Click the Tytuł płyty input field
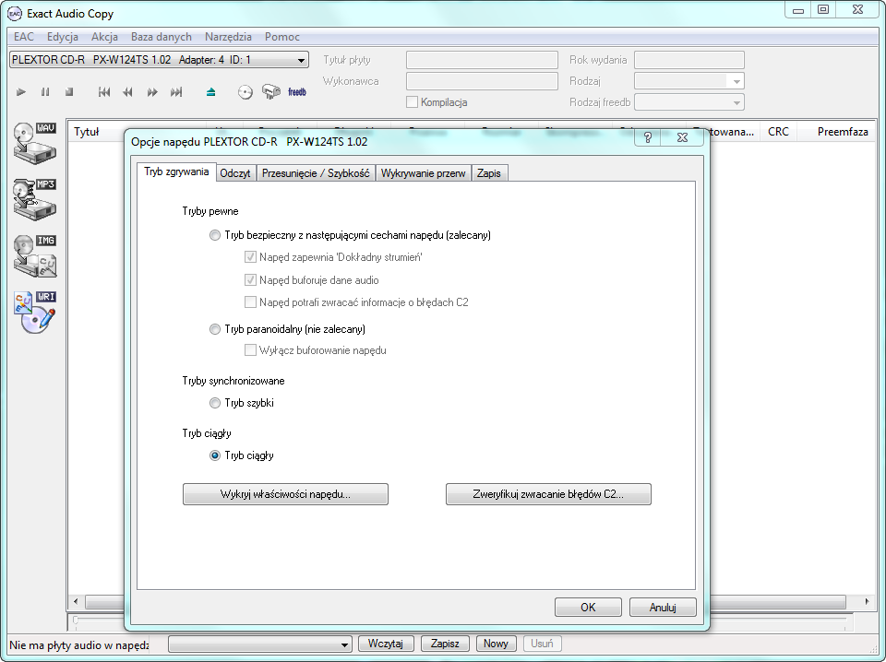This screenshot has height=662, width=886. click(482, 60)
